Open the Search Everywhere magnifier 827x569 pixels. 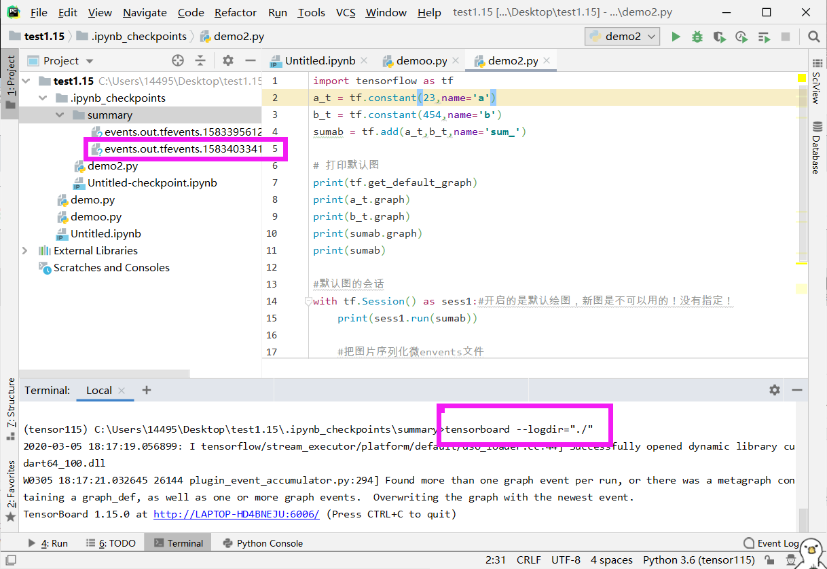(x=813, y=37)
